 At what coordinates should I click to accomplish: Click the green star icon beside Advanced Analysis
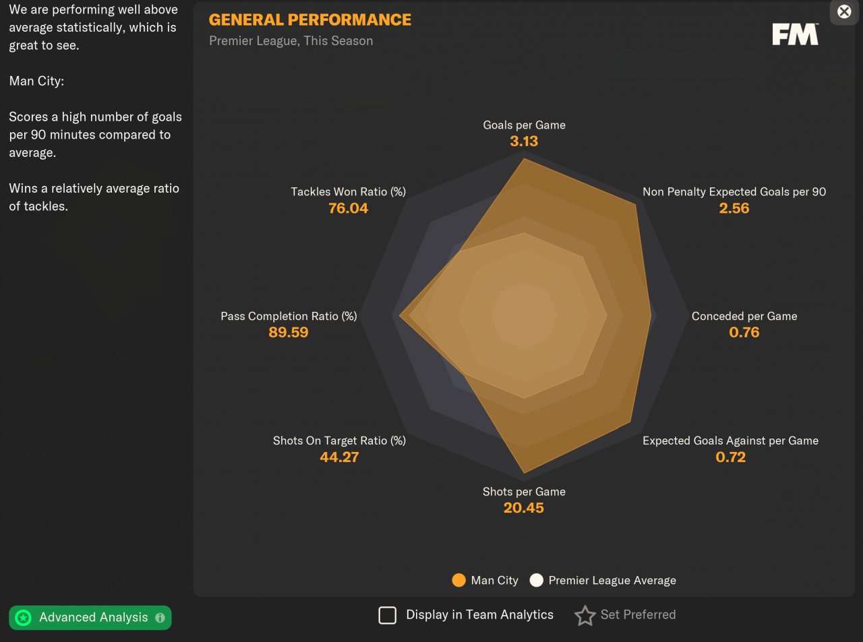pyautogui.click(x=24, y=618)
